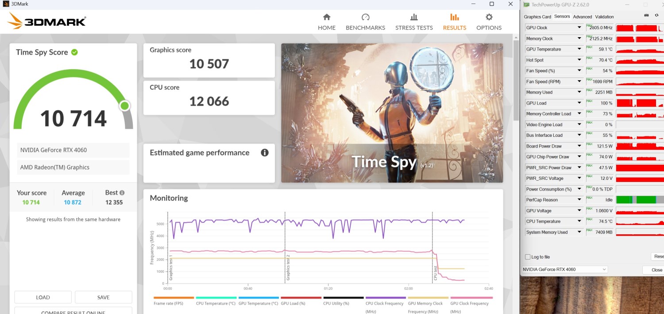The height and width of the screenshot is (314, 664).
Task: Click the CPU score value 12 066
Action: pyautogui.click(x=209, y=101)
